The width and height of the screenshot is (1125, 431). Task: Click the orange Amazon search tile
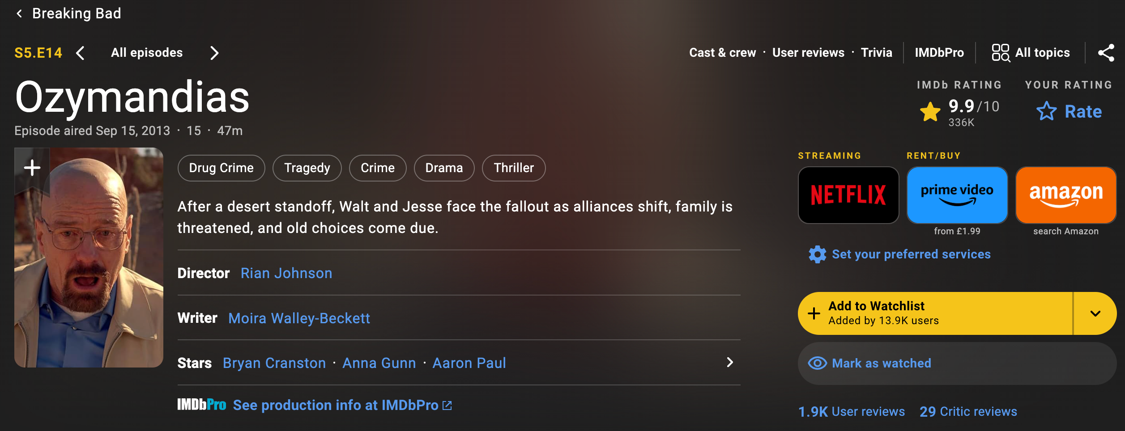(x=1065, y=195)
